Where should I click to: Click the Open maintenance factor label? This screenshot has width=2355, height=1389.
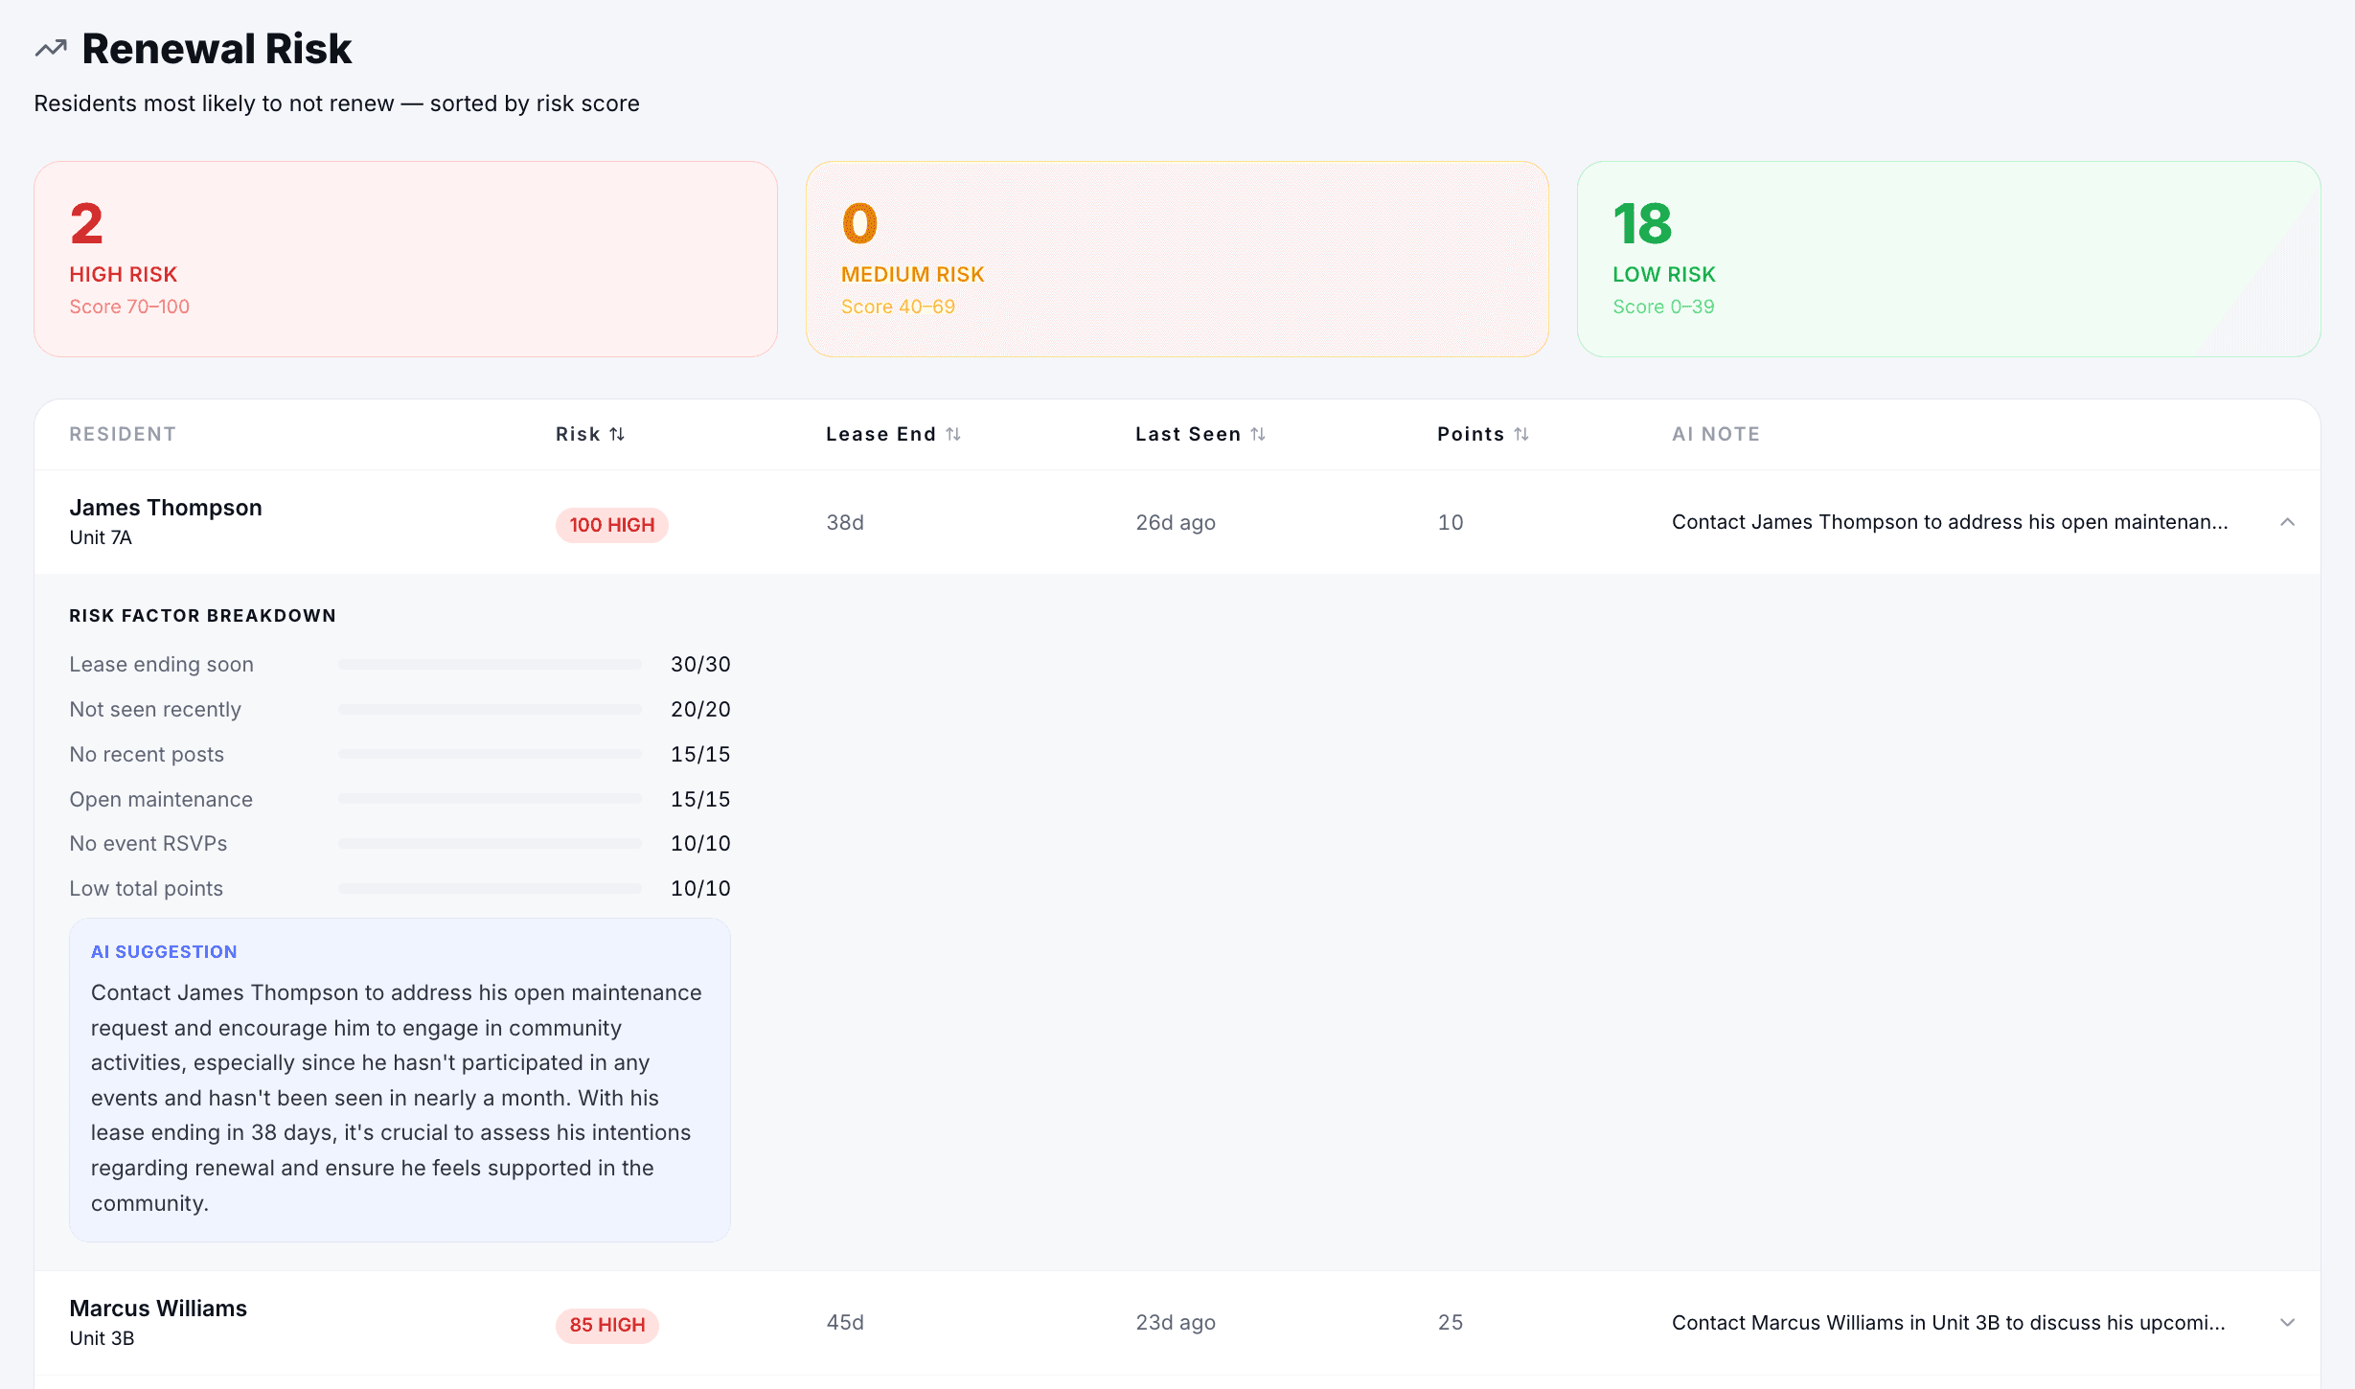161,799
